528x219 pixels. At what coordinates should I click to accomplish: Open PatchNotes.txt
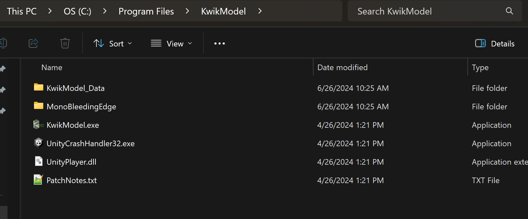[x=72, y=180]
